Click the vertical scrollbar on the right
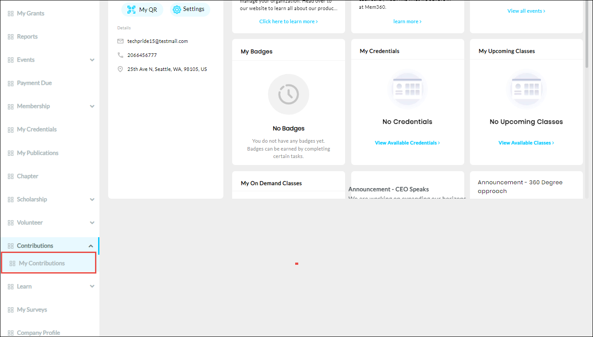This screenshot has height=337, width=593. 587,35
